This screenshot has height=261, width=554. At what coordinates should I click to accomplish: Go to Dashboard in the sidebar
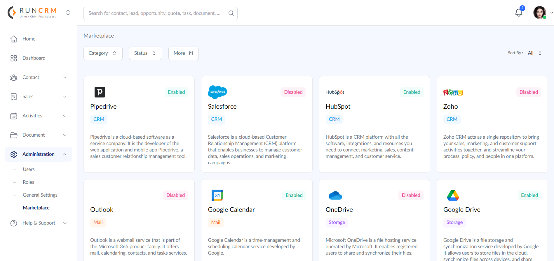coord(34,58)
